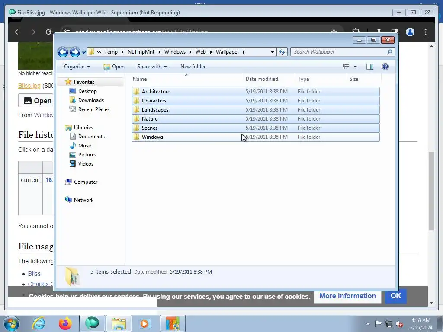Click the Windows breadcrumb in address bar
The image size is (443, 332).
point(175,52)
